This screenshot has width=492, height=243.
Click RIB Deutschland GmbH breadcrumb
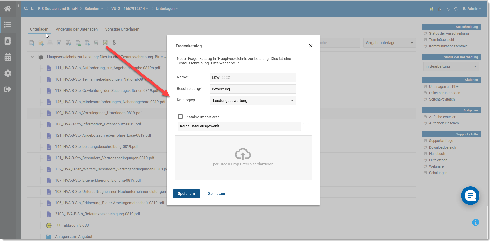58,9
